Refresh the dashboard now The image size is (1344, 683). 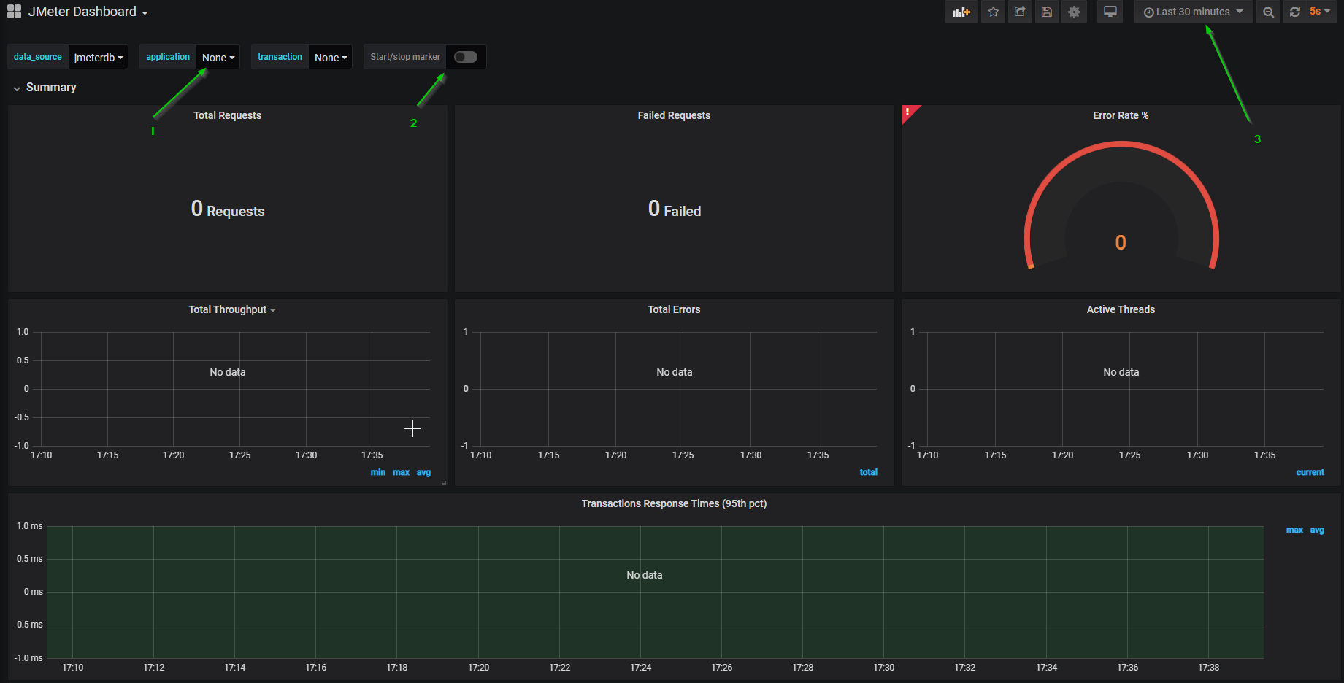click(1295, 12)
